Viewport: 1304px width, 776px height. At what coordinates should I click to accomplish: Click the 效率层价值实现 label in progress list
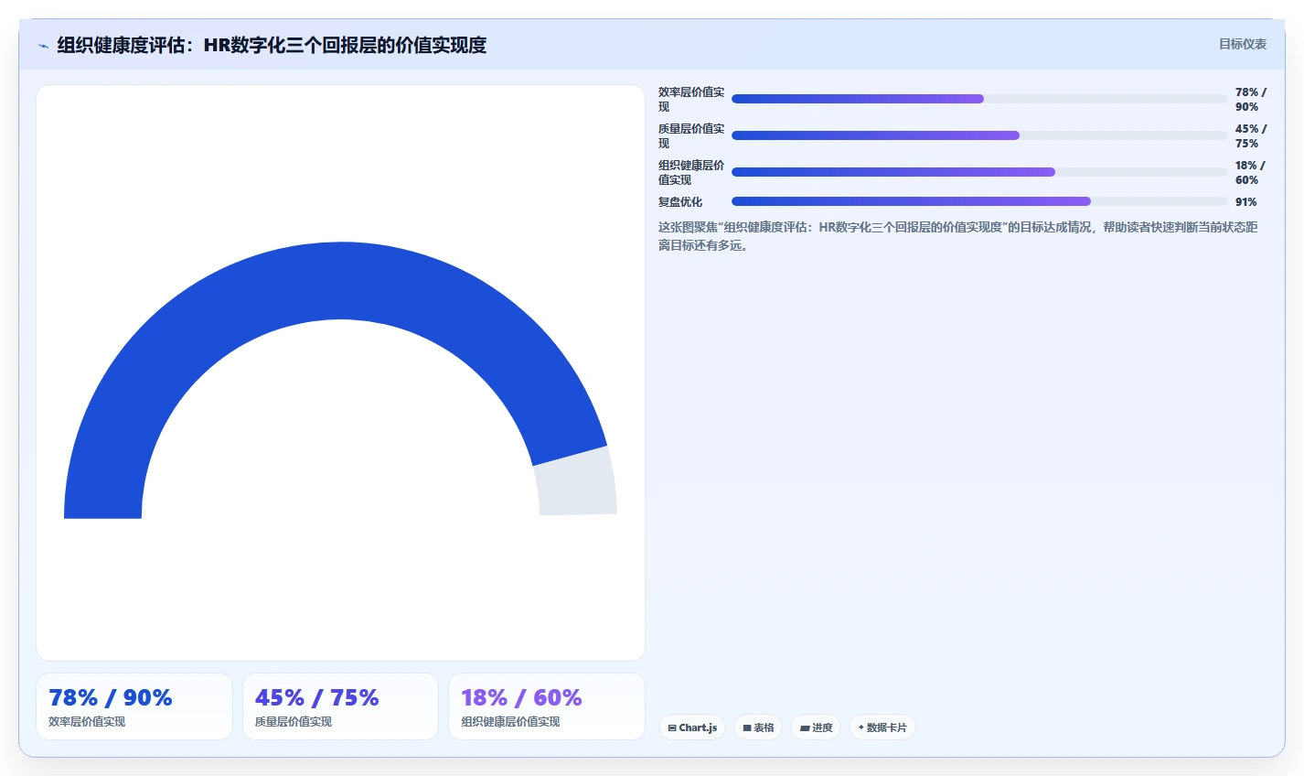pos(691,99)
